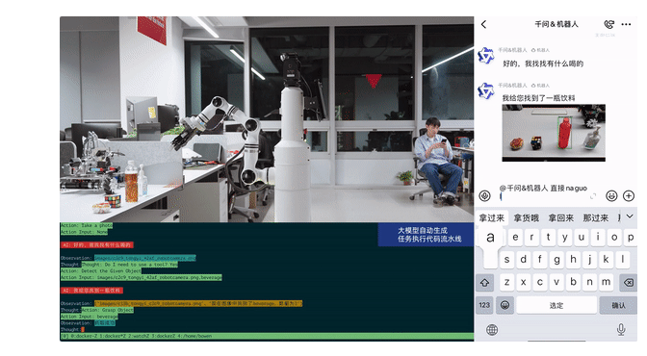647x356 pixels.
Task: Open the detected beverage photo in chat
Action: pos(554,133)
